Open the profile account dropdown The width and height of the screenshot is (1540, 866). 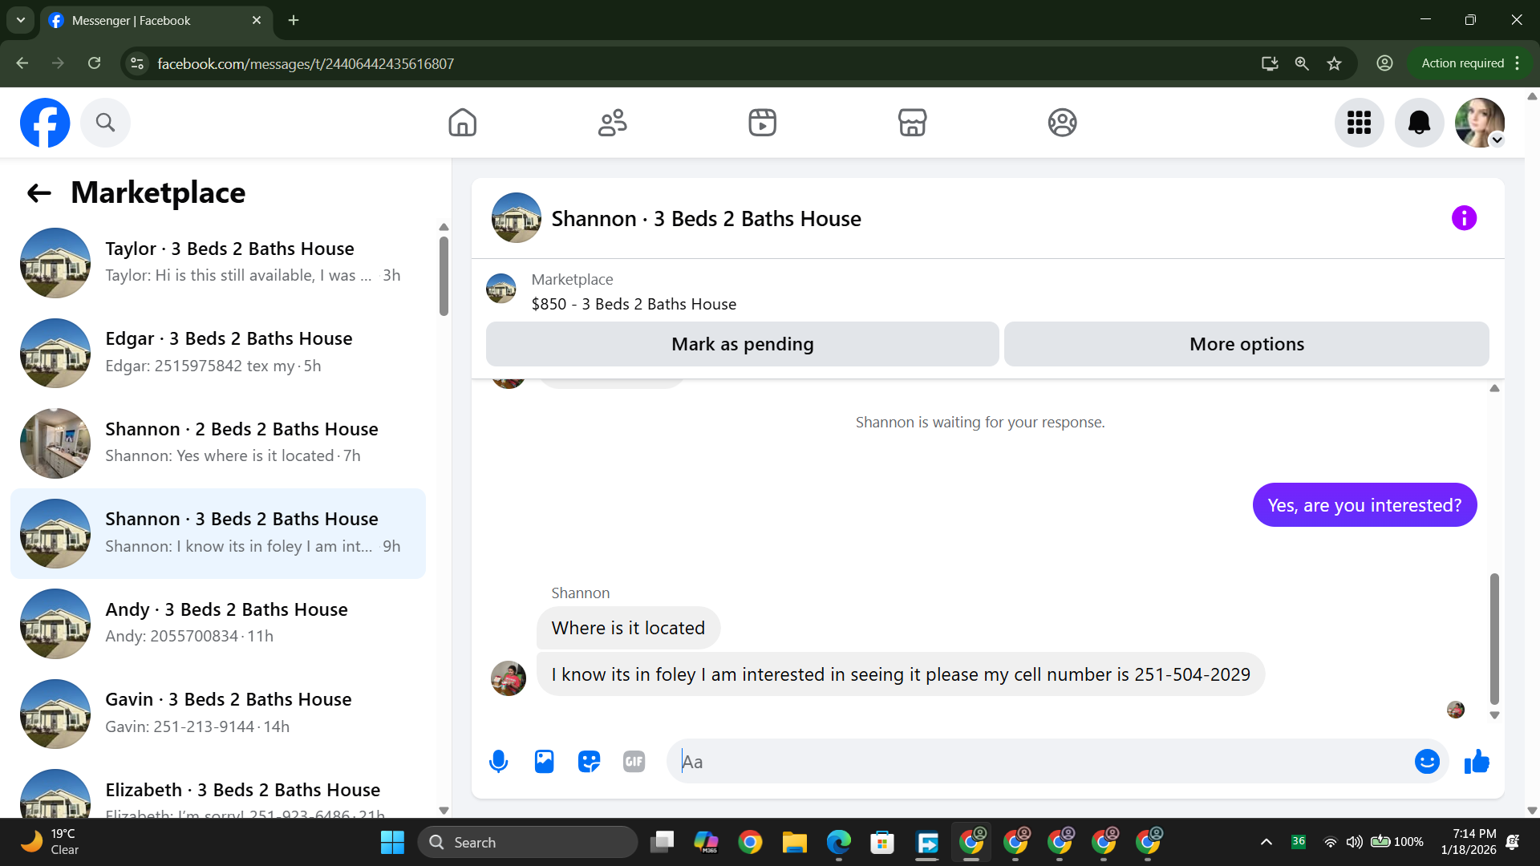[1480, 123]
